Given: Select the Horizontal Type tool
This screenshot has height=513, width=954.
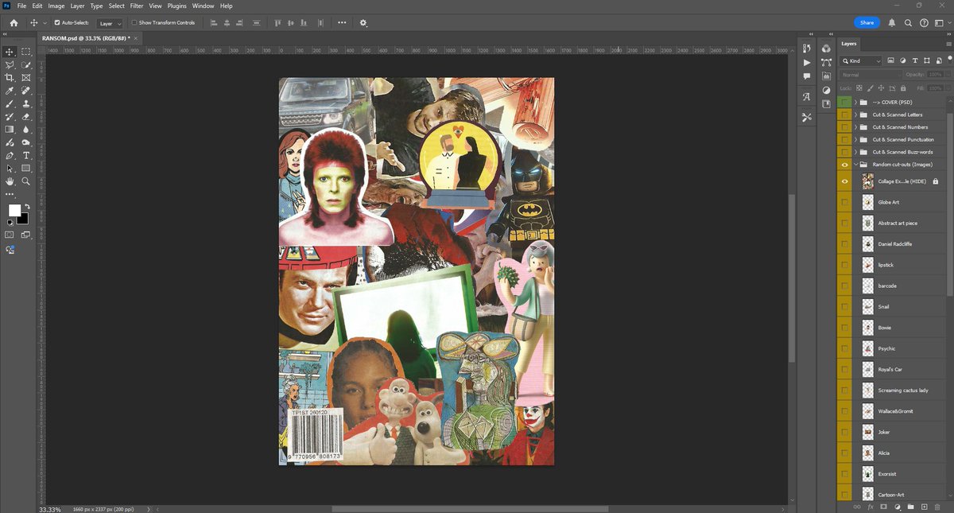Looking at the screenshot, I should (x=26, y=155).
